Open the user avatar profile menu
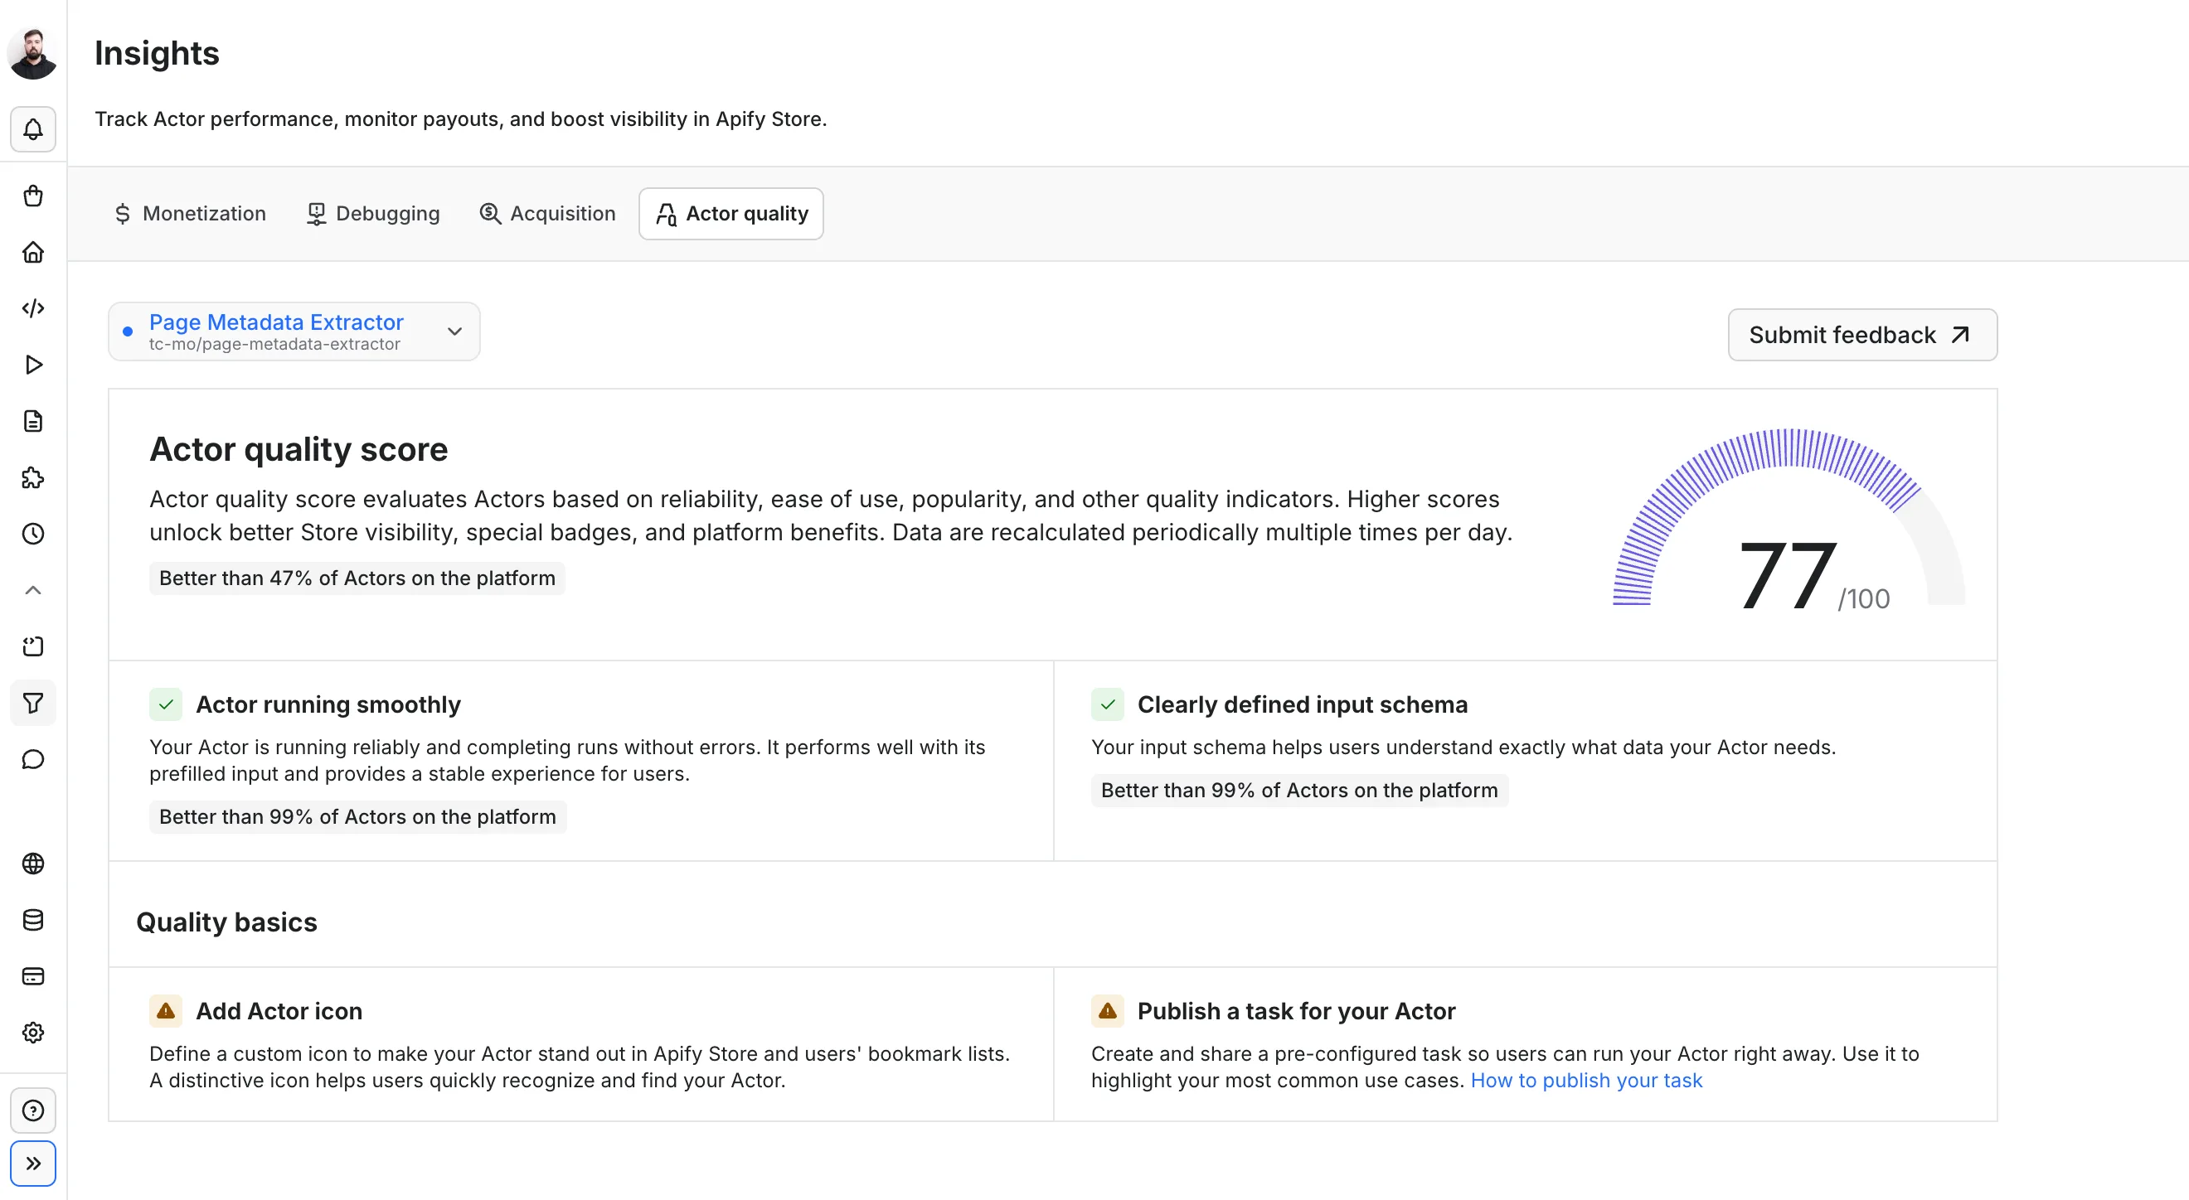Viewport: 2189px width, 1200px height. pos(32,53)
